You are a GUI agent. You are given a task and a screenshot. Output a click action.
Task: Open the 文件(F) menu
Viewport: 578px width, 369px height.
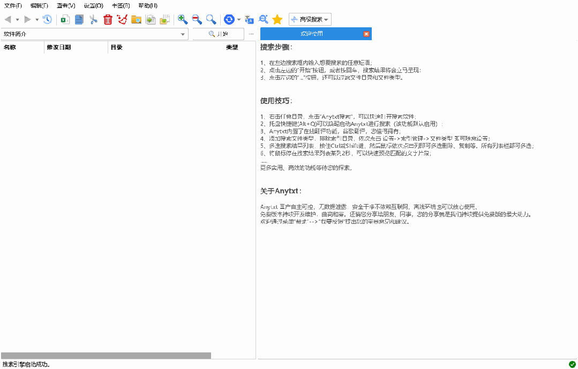click(13, 5)
